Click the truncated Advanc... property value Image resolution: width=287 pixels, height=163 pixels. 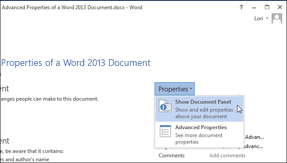253,146
